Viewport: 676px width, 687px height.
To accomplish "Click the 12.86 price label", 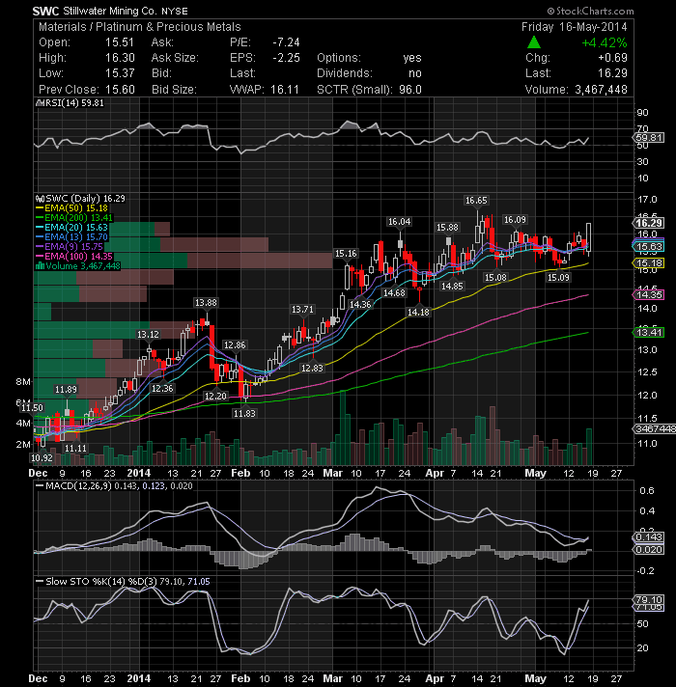I will pyautogui.click(x=235, y=344).
